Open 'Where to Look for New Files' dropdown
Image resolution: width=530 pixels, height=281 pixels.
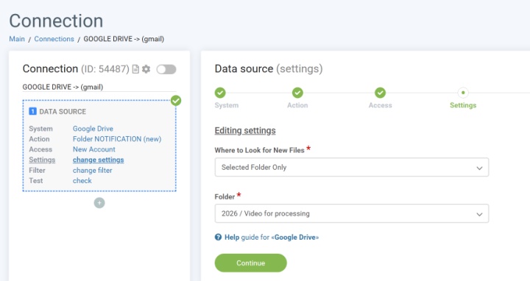pyautogui.click(x=352, y=167)
